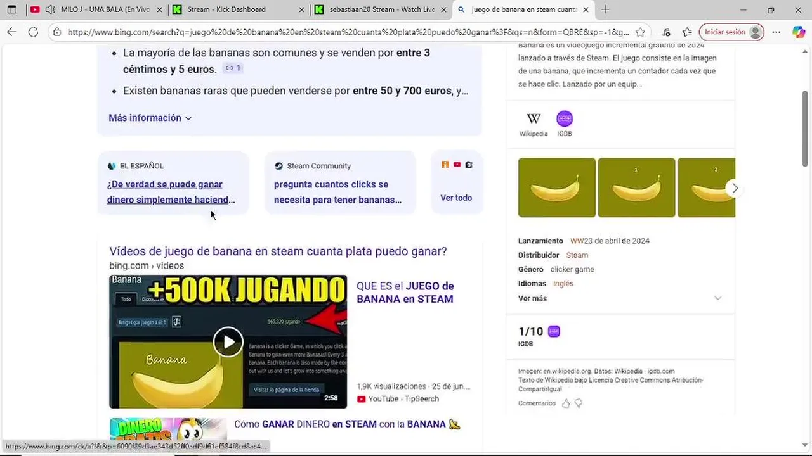Screen dimensions: 812x456
Task: Click thumbs up feedback icon
Action: [x=566, y=403]
